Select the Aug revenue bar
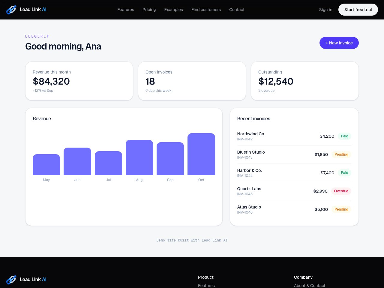 (139, 157)
